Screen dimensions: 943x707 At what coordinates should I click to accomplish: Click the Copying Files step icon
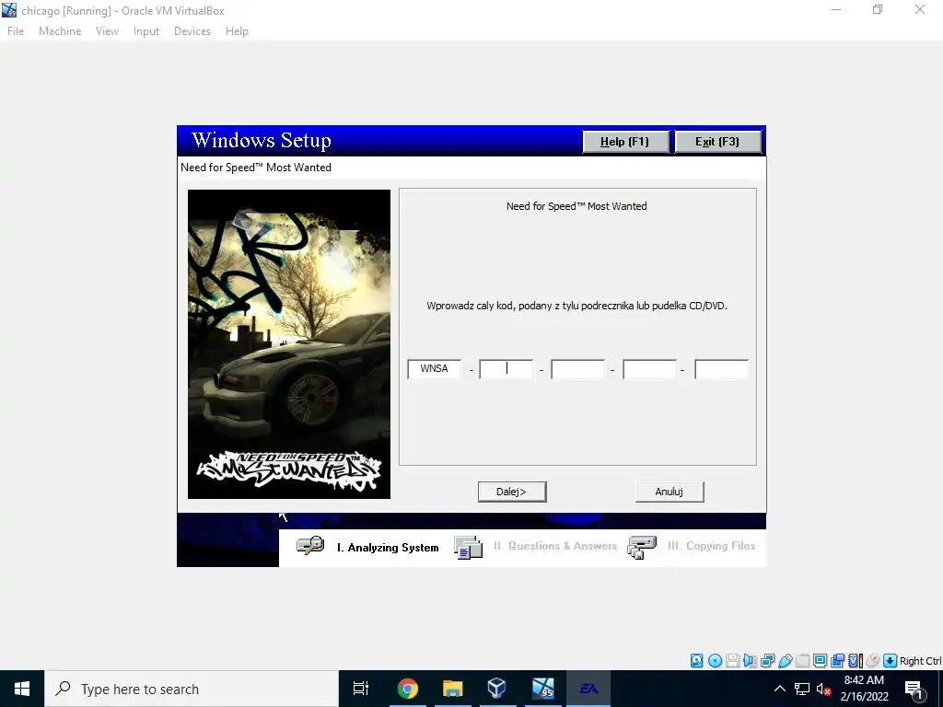tap(642, 547)
